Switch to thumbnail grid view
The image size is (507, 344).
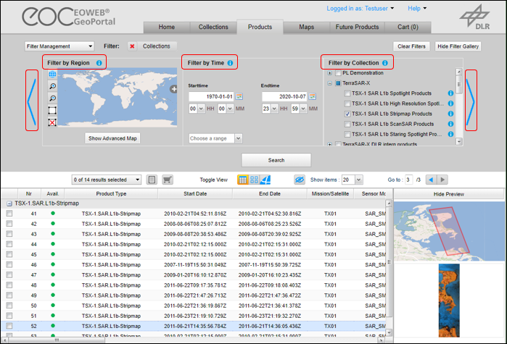point(254,180)
